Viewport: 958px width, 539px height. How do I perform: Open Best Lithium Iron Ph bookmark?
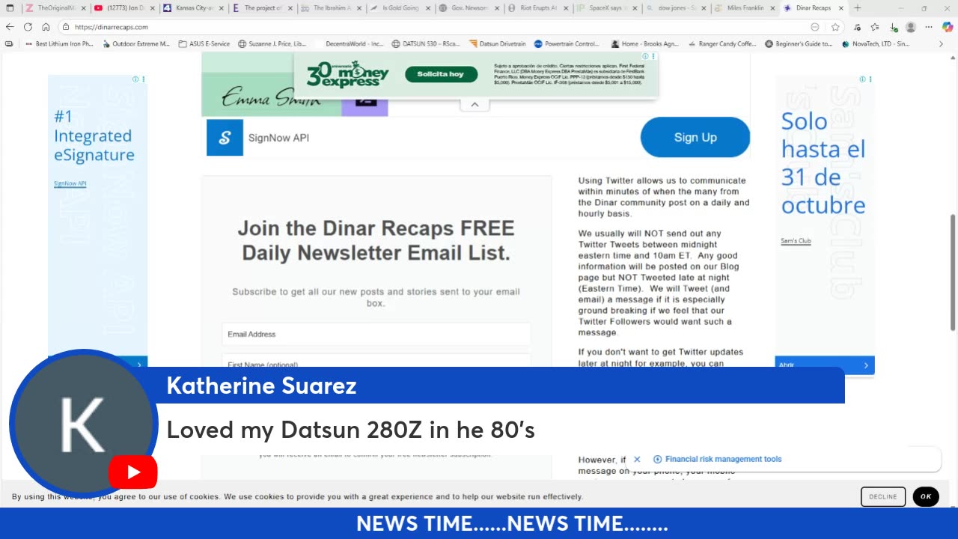[59, 44]
